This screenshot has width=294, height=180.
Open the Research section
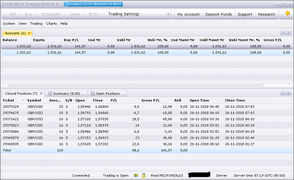[266, 15]
